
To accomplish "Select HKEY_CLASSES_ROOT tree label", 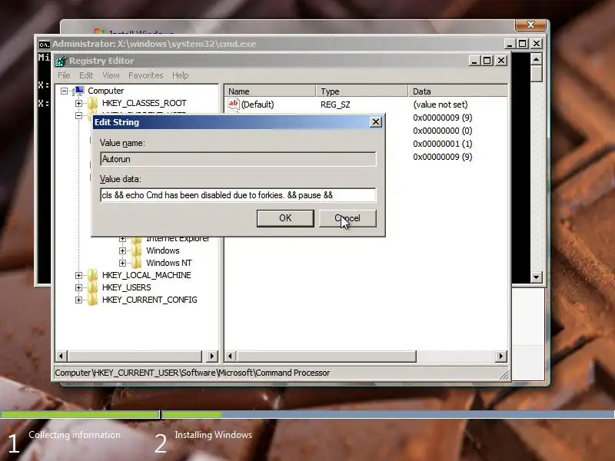I will (144, 103).
